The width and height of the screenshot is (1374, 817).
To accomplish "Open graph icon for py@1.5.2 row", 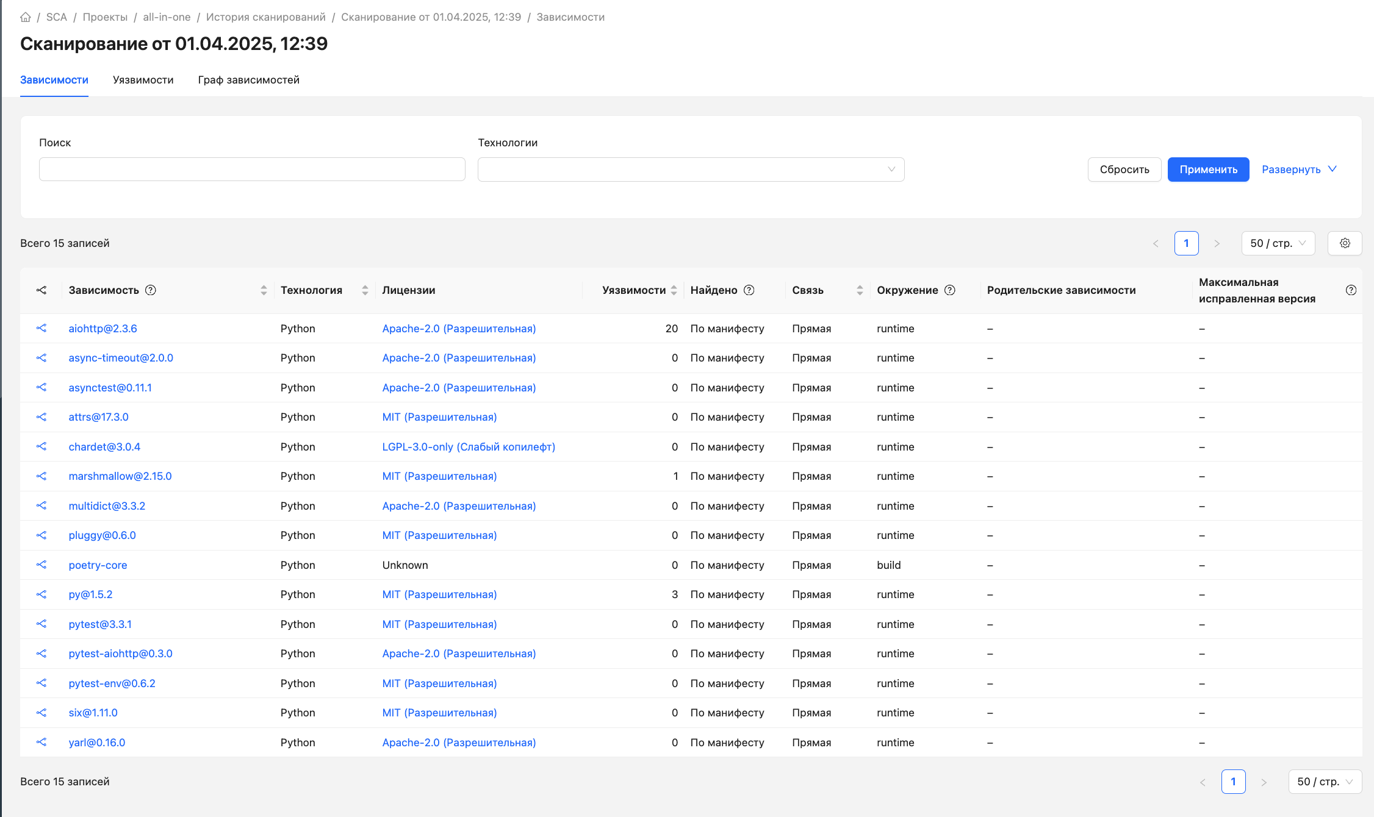I will click(41, 594).
